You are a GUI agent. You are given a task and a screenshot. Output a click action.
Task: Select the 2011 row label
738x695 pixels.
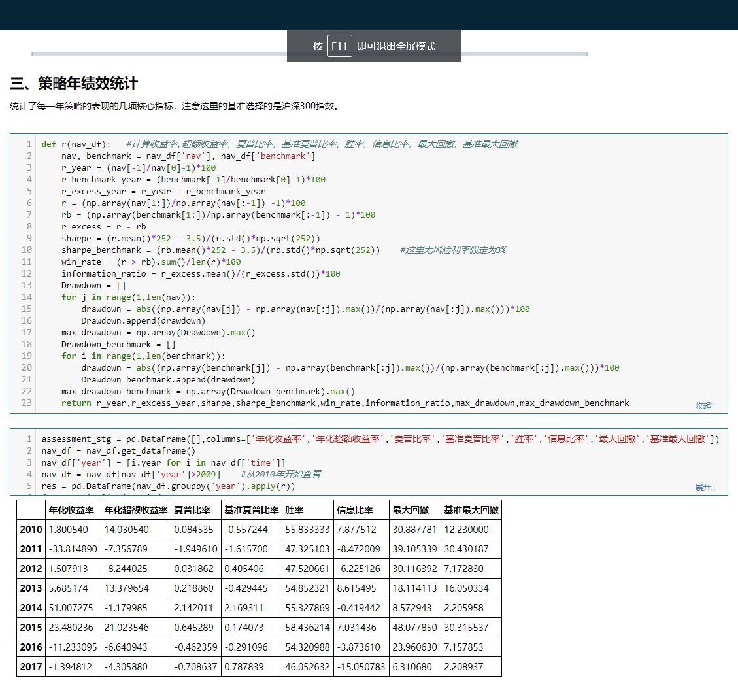pyautogui.click(x=31, y=549)
